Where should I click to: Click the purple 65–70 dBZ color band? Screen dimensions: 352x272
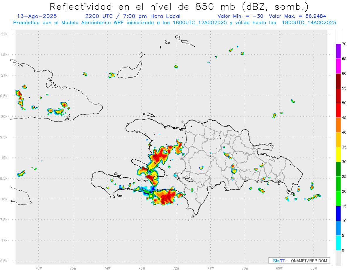(x=339, y=51)
